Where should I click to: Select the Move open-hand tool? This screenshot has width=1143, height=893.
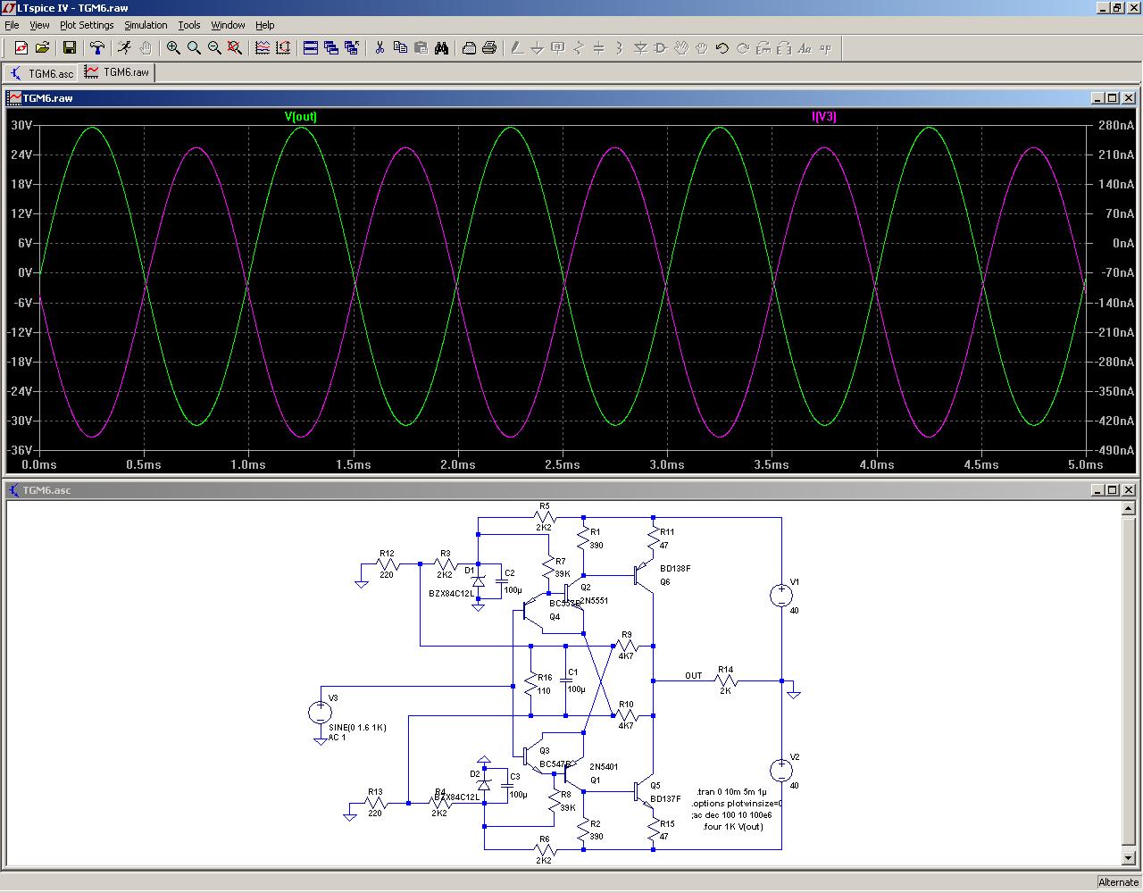(681, 48)
